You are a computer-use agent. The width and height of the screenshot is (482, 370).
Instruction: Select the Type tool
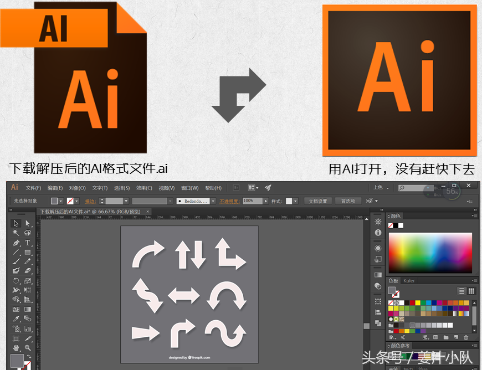[x=27, y=243]
